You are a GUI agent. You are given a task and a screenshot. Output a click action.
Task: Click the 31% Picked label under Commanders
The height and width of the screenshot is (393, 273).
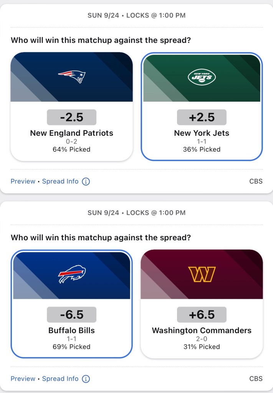click(x=202, y=347)
